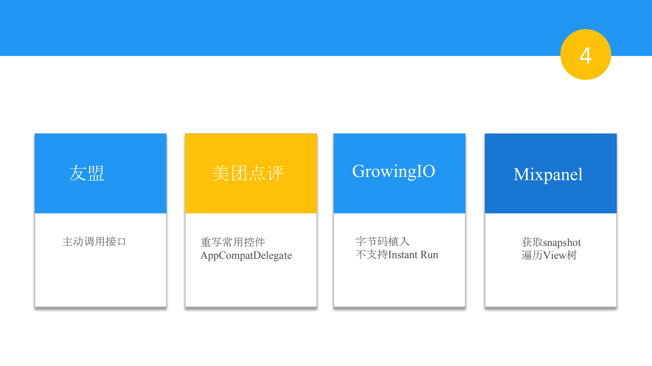Select the AppCompatDelegate text line
652x366 pixels.
[246, 256]
